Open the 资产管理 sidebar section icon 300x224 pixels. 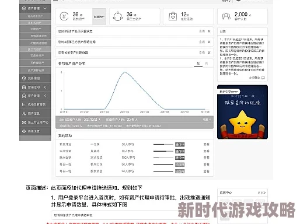pyautogui.click(x=24, y=8)
